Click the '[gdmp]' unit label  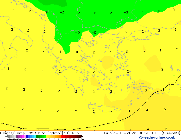55,133
